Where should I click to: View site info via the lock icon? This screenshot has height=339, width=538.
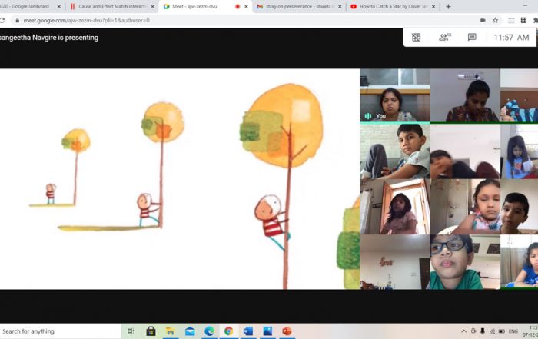17,20
